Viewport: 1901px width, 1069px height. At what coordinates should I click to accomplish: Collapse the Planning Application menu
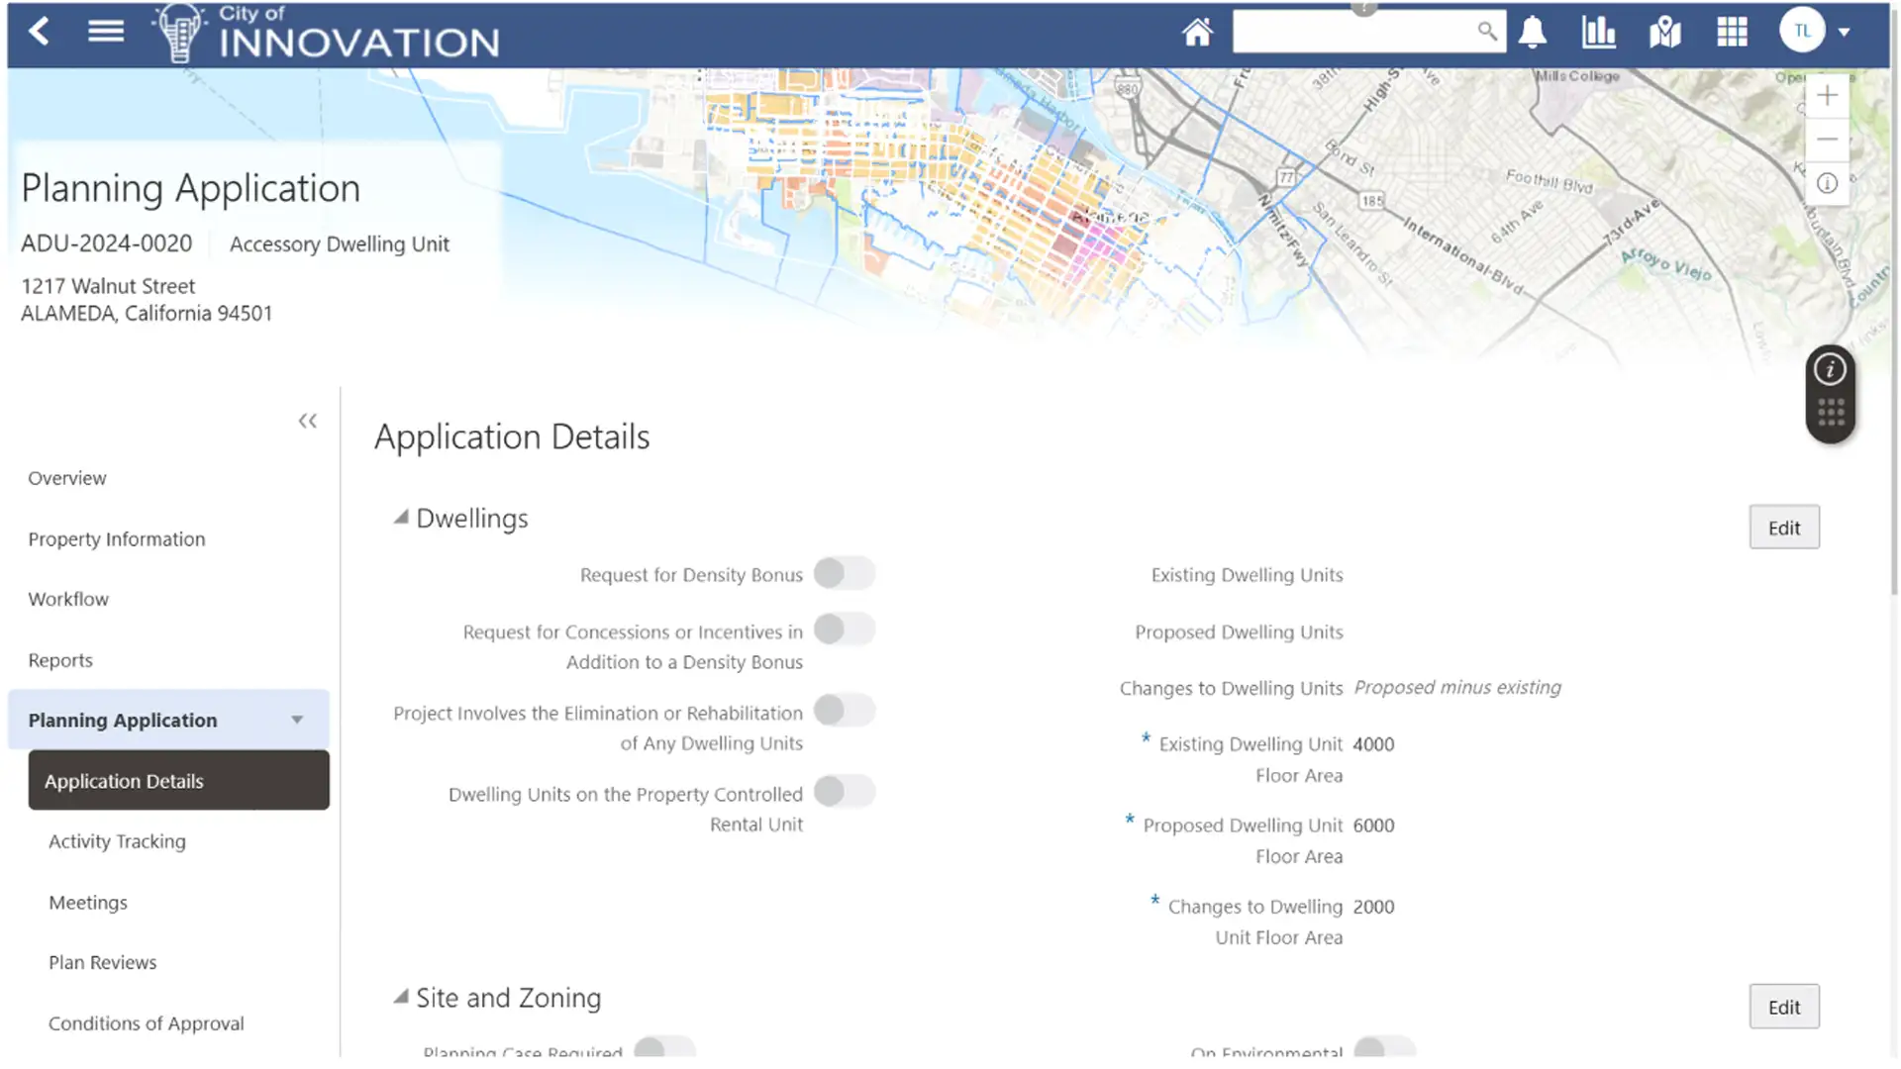297,721
